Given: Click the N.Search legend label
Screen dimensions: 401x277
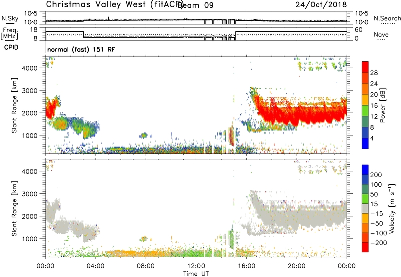Looking at the screenshot, I should [387, 18].
